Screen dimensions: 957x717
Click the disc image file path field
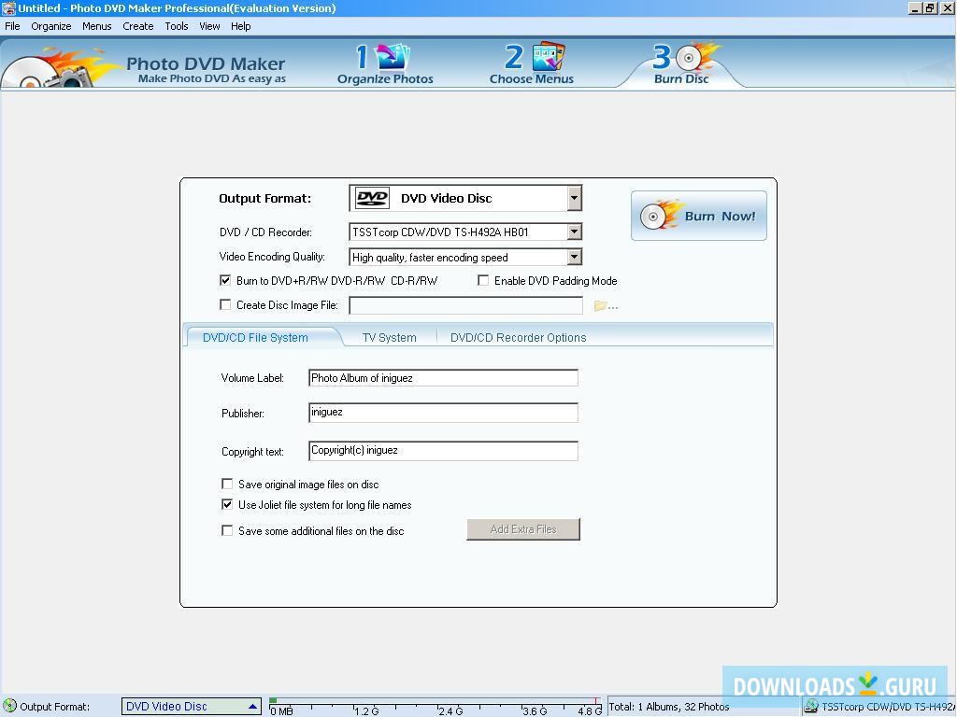(465, 305)
